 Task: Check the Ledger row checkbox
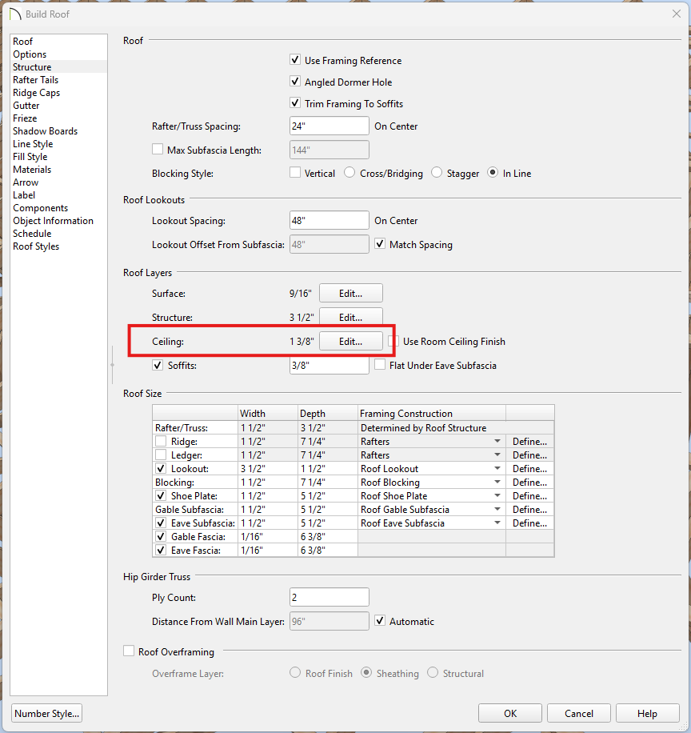pyautogui.click(x=161, y=455)
